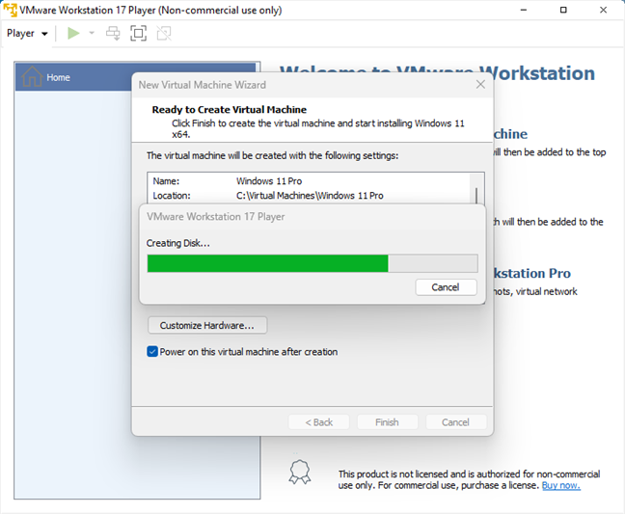Viewport: 625px width, 514px height.
Task: Open the Buy now license link
Action: pyautogui.click(x=560, y=485)
